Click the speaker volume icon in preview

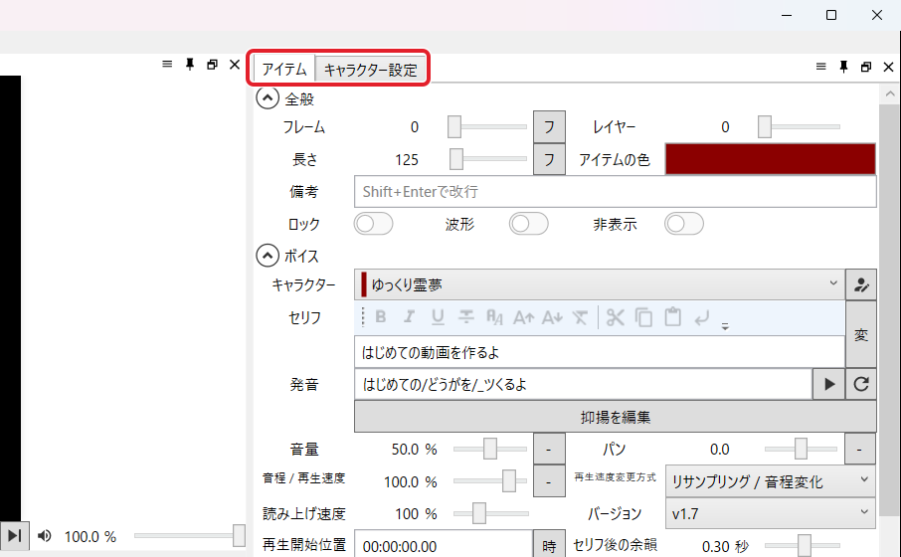44,536
